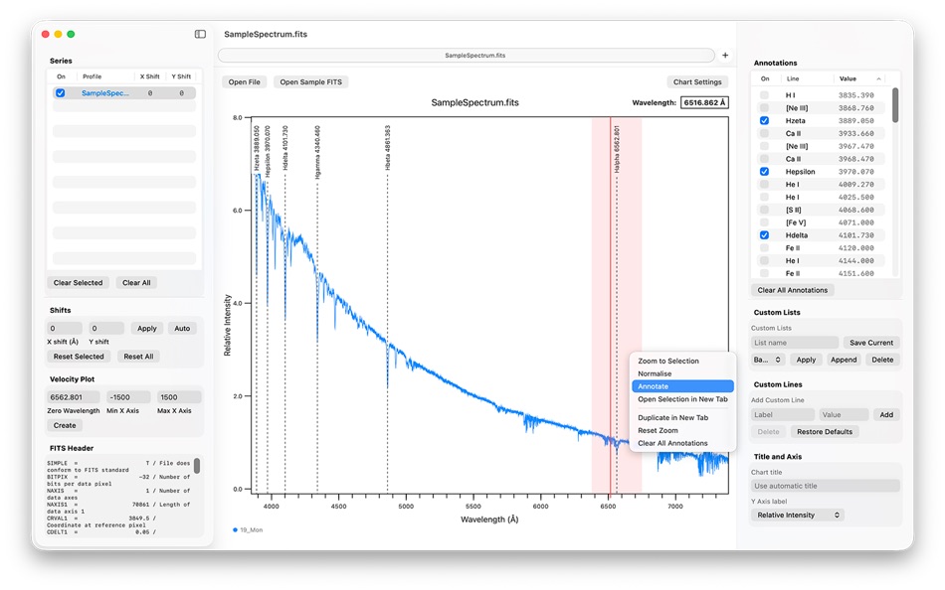The height and width of the screenshot is (590, 945).
Task: Toggle the sidebar icon
Action: [200, 35]
